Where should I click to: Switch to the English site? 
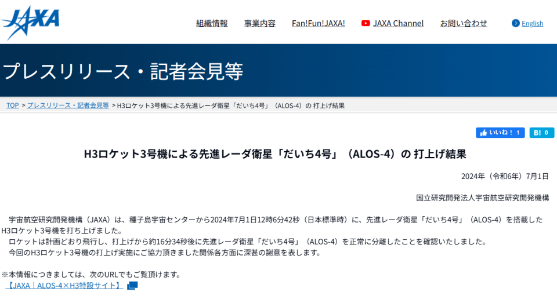point(532,23)
